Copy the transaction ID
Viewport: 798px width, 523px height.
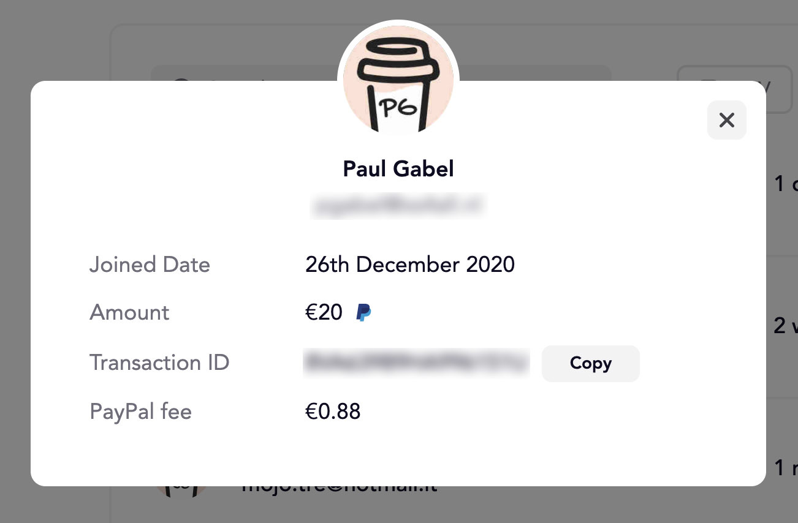pyautogui.click(x=590, y=364)
